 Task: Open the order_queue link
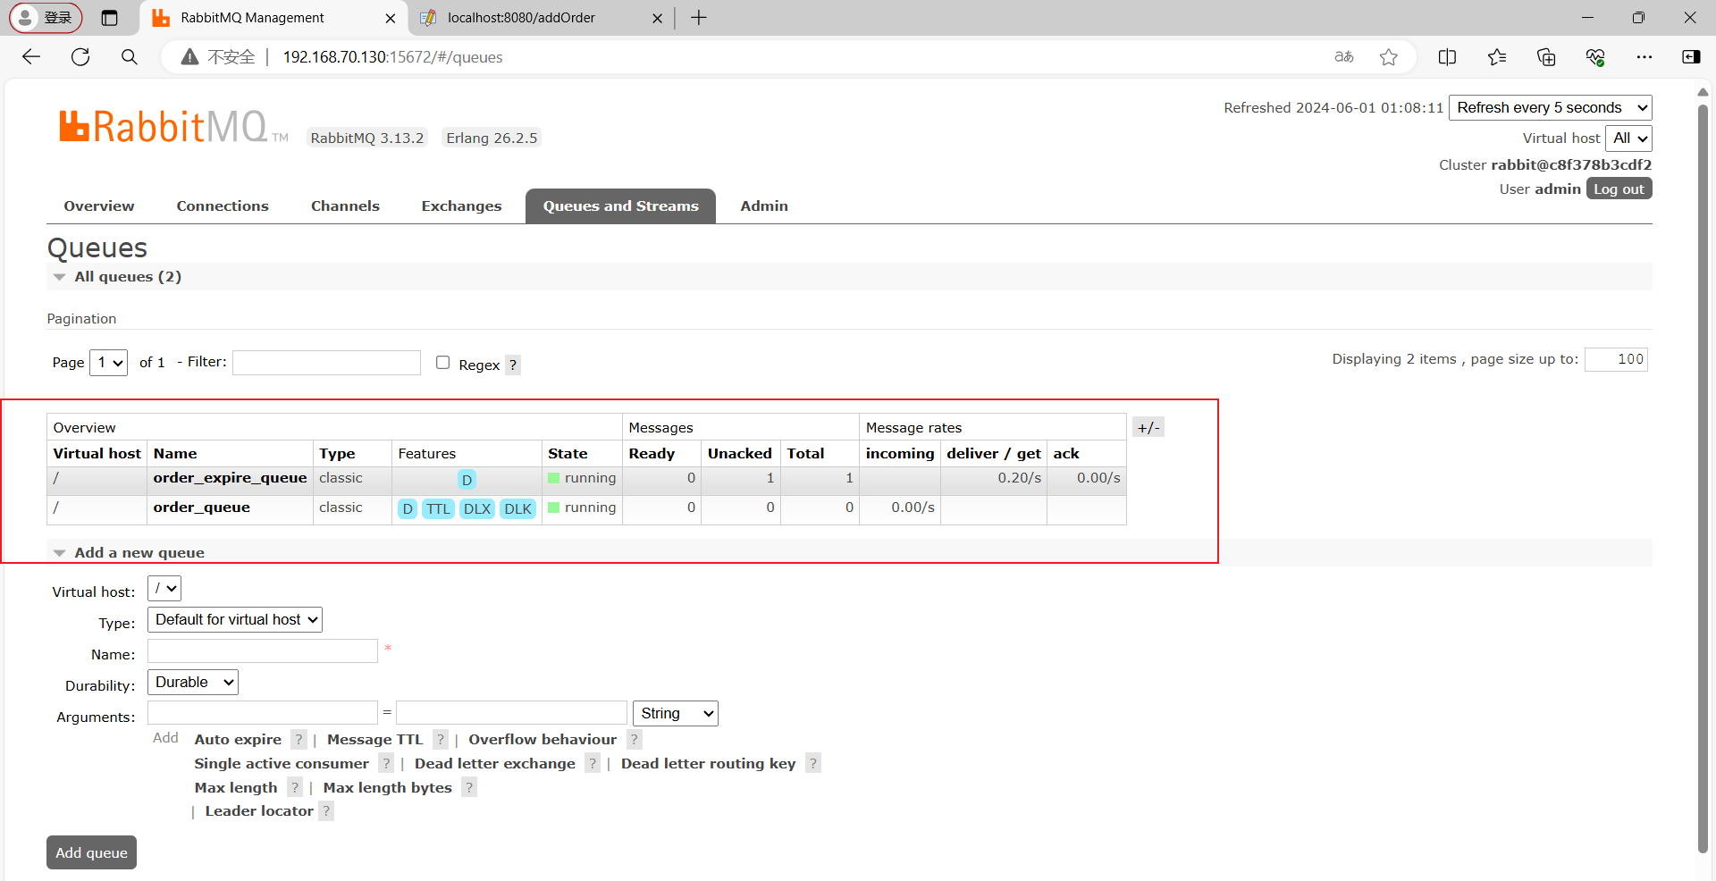point(201,508)
